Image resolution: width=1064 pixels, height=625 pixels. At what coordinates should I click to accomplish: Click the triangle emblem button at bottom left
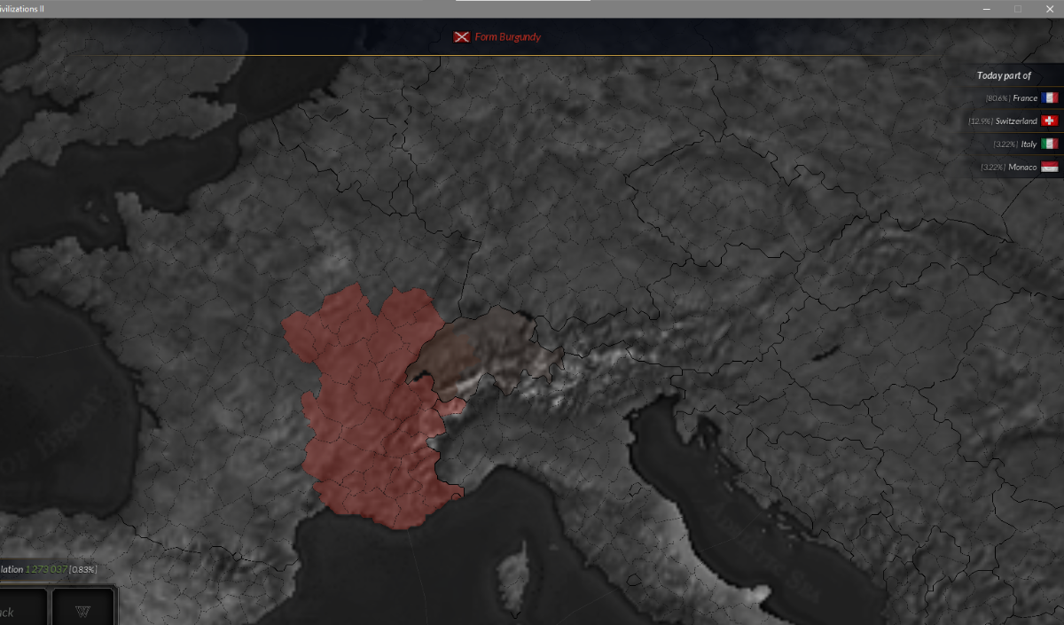[83, 611]
